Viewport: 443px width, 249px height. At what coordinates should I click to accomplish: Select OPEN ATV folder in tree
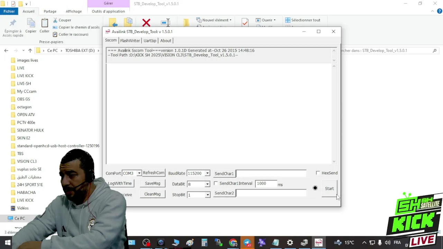[26, 115]
